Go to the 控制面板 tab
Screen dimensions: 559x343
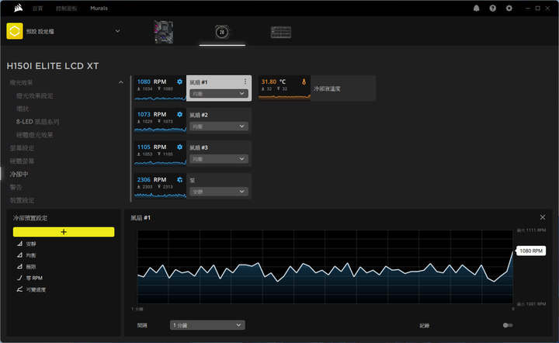pos(67,9)
